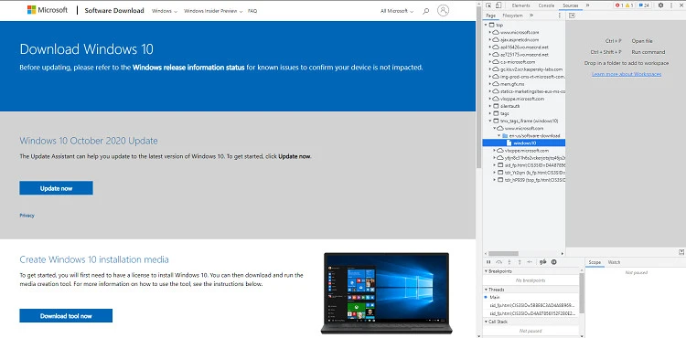Click the red error count badge
Viewport: 686px width, 338px height.
pyautogui.click(x=619, y=5)
